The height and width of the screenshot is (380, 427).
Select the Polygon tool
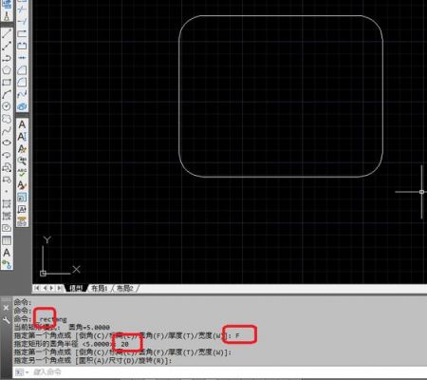[x=7, y=70]
